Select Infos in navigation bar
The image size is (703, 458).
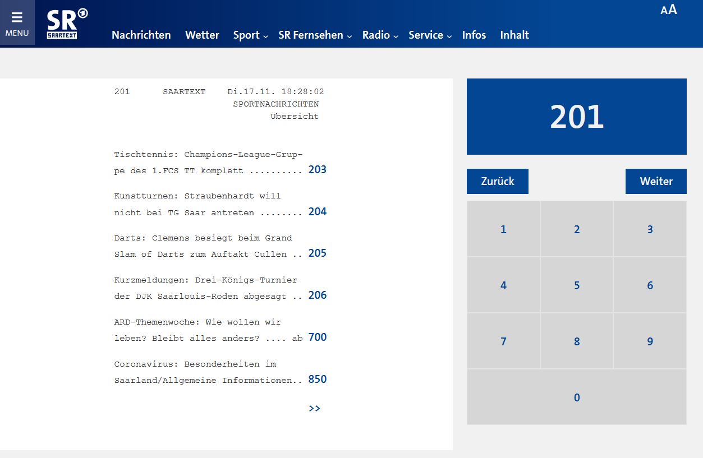(x=474, y=35)
